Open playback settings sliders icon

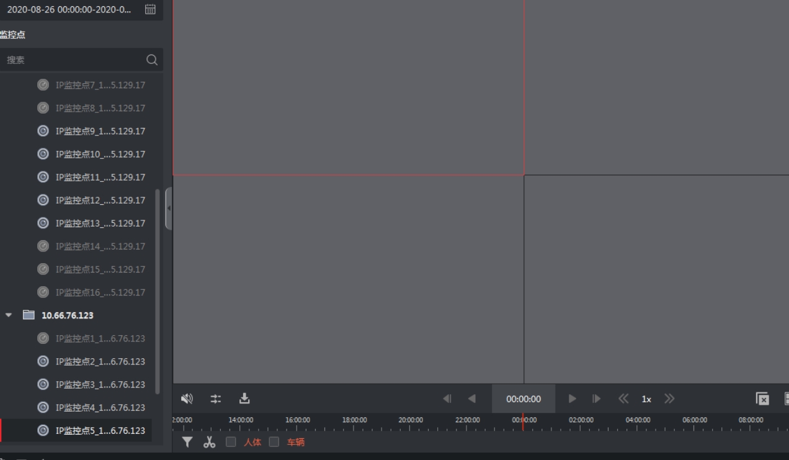(x=216, y=399)
